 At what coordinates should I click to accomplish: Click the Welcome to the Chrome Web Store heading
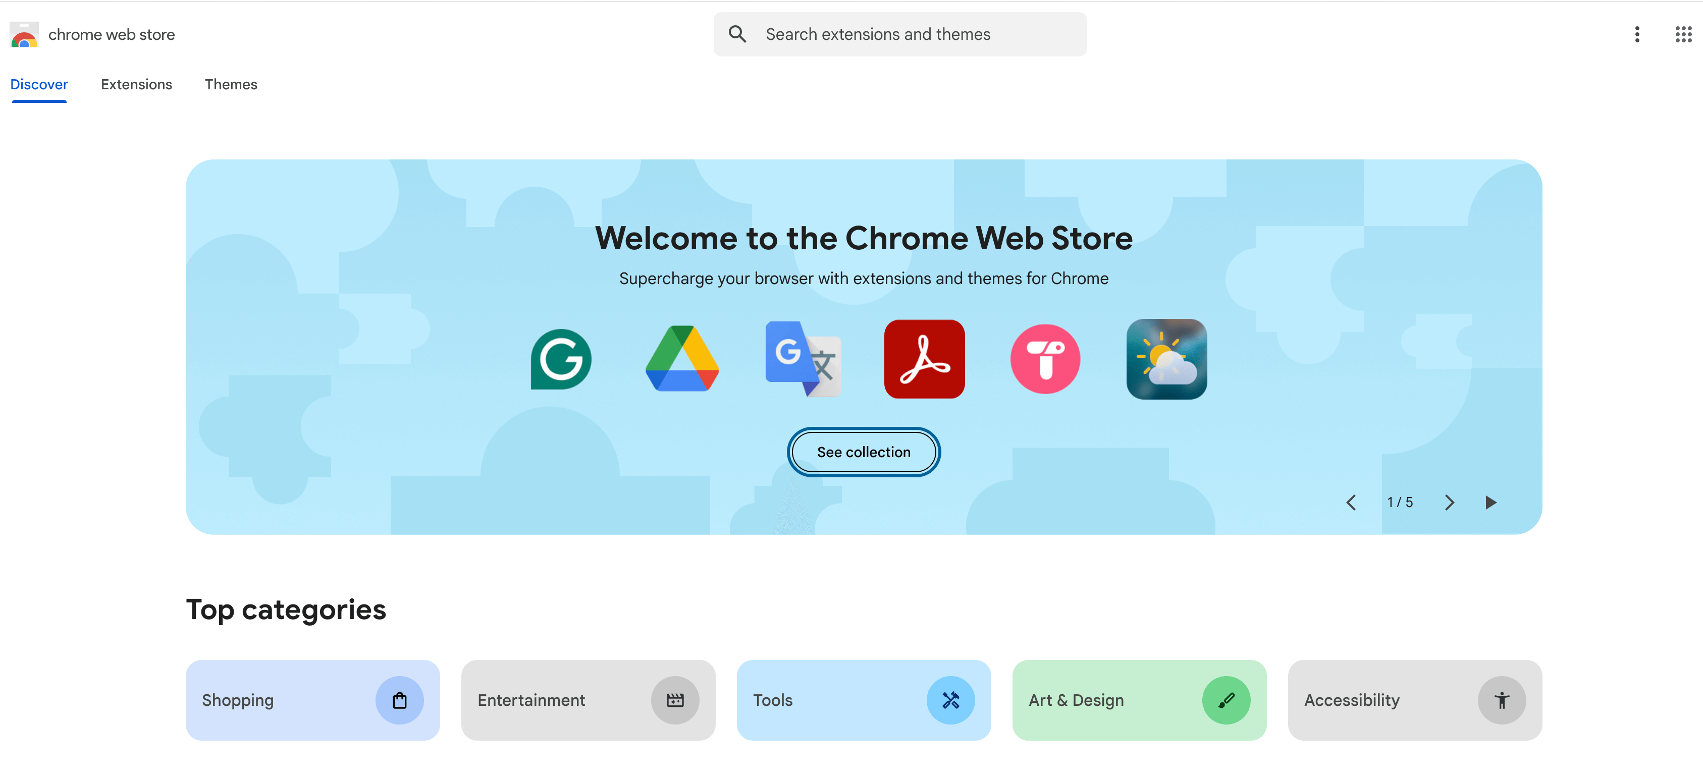864,238
